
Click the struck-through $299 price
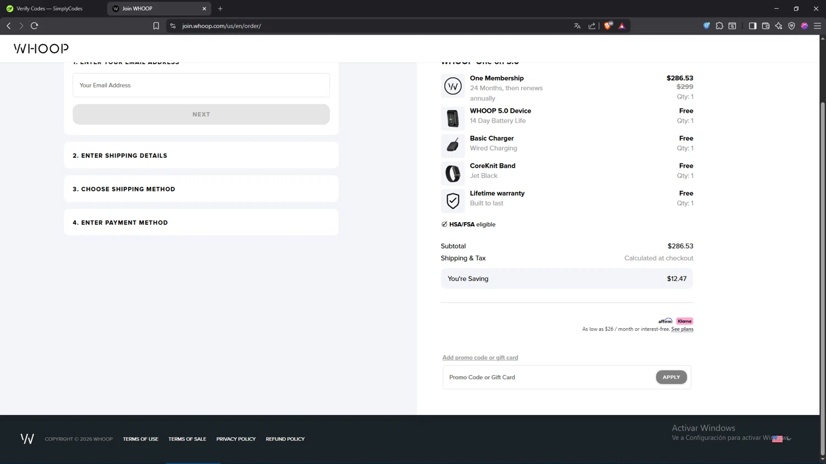click(x=685, y=87)
